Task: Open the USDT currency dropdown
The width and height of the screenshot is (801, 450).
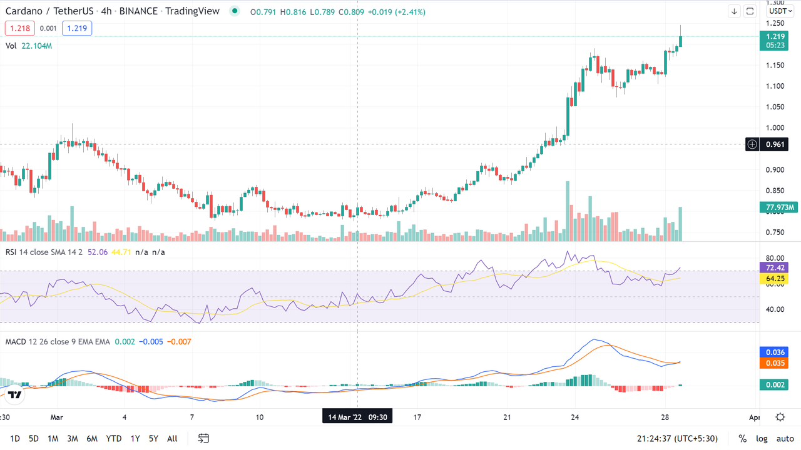Action: coord(780,11)
